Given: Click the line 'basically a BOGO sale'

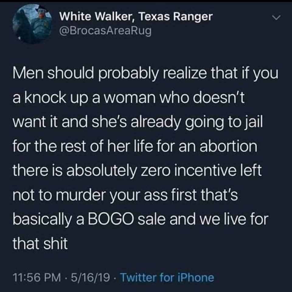Looking at the screenshot, I should coord(141,219).
